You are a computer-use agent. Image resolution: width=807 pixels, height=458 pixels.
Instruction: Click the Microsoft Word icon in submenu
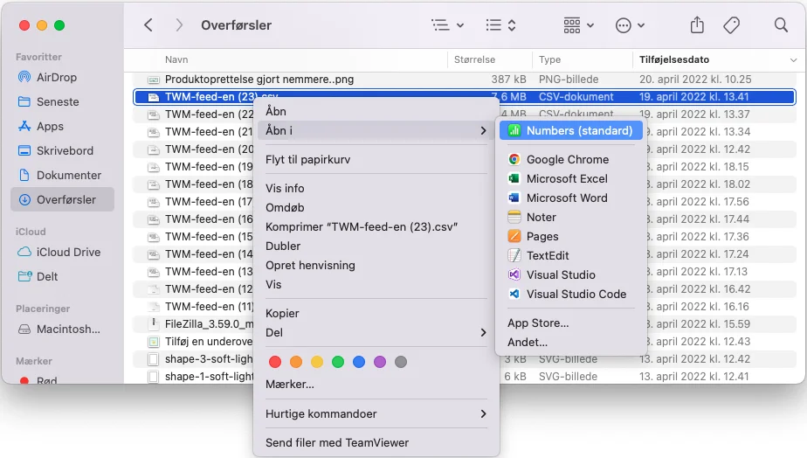pyautogui.click(x=514, y=198)
